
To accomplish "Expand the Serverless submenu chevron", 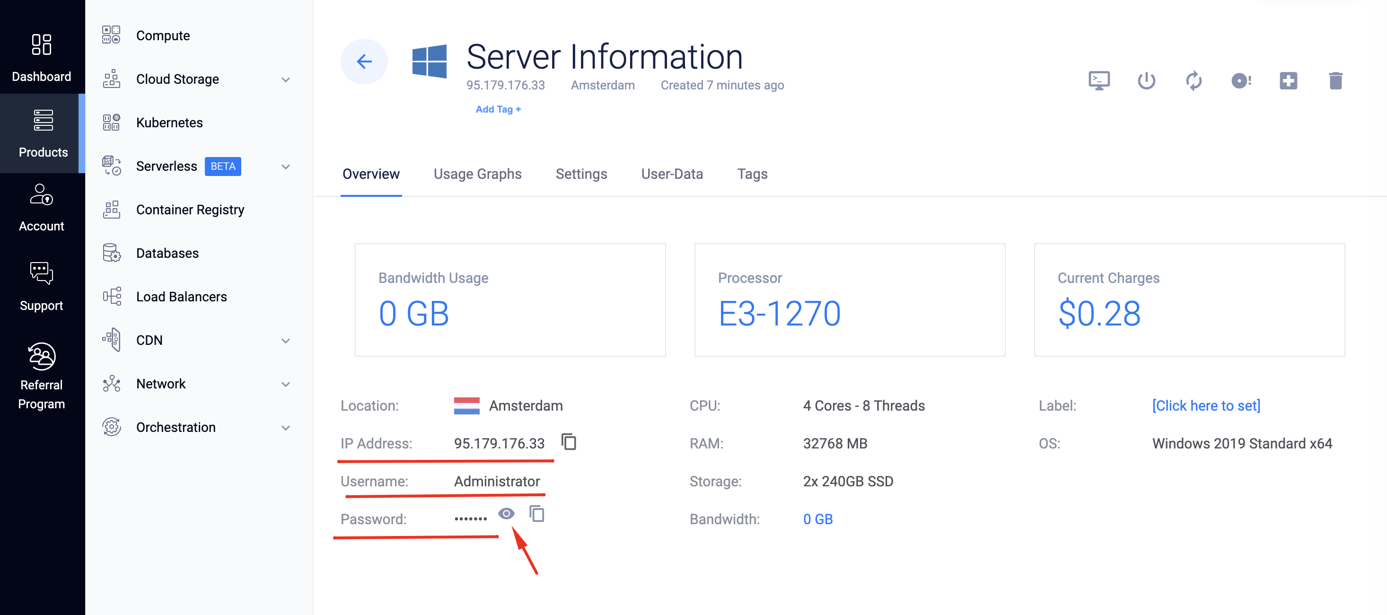I will tap(285, 167).
